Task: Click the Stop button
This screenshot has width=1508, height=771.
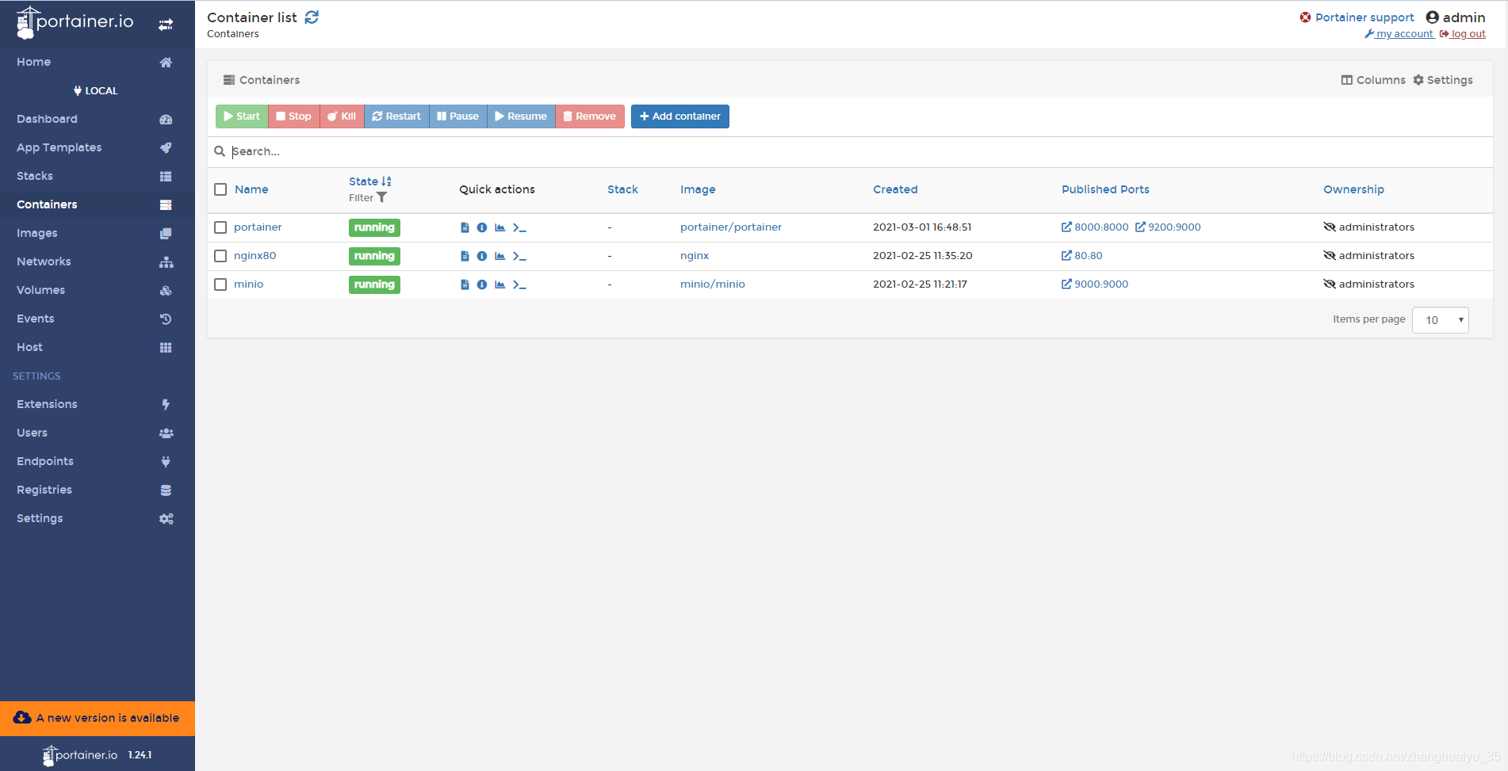Action: [294, 116]
